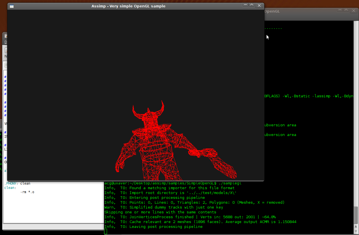The width and height of the screenshot is (359, 235).
Task: Click the JoinVerticesProcess finished log line
Action: [190, 217]
